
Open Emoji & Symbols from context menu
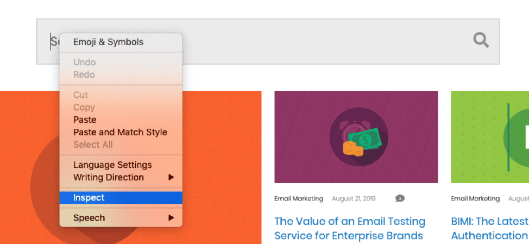click(x=109, y=42)
